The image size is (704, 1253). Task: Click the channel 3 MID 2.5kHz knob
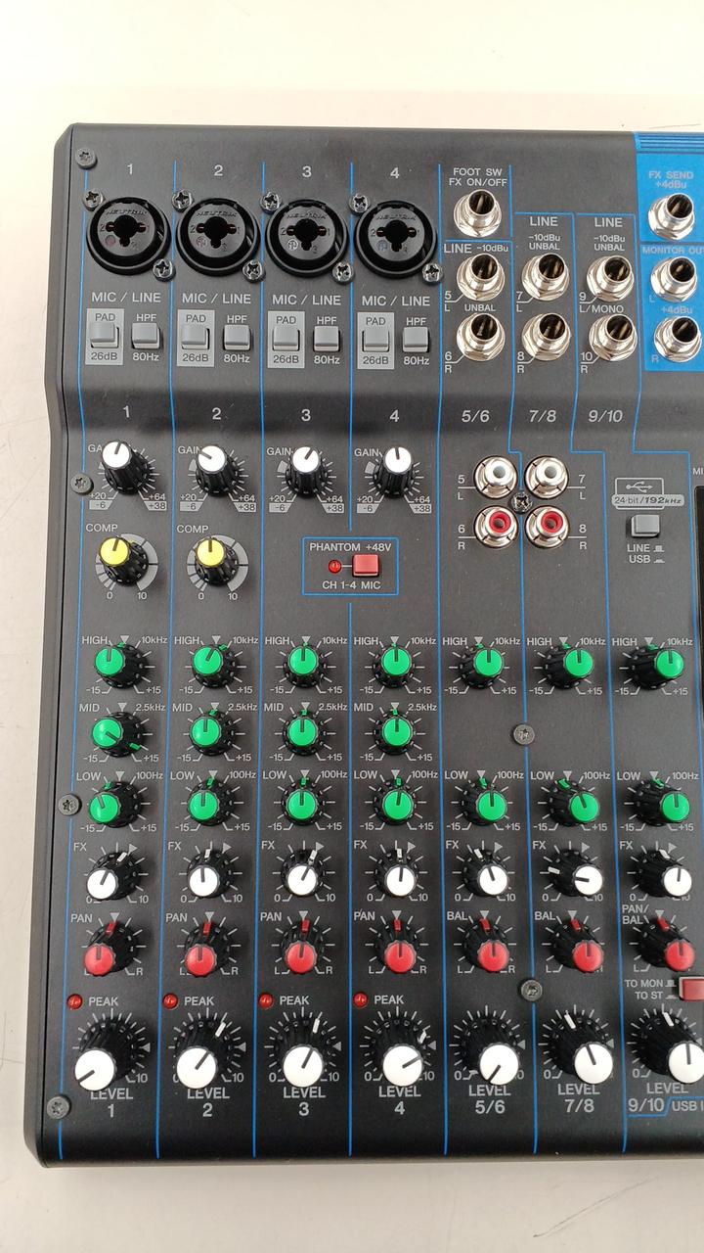(302, 730)
